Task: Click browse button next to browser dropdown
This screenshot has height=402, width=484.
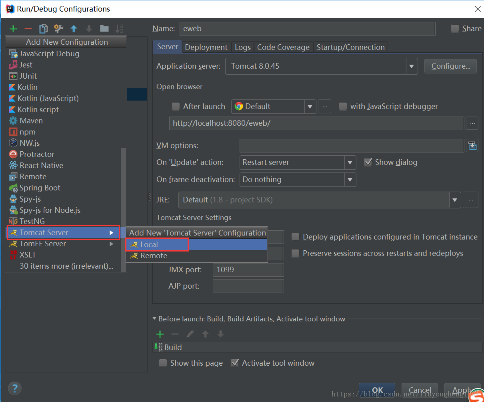Action: click(324, 107)
